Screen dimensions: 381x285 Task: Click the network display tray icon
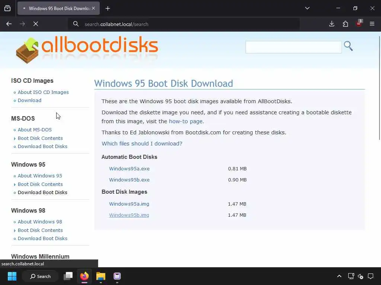click(x=351, y=276)
